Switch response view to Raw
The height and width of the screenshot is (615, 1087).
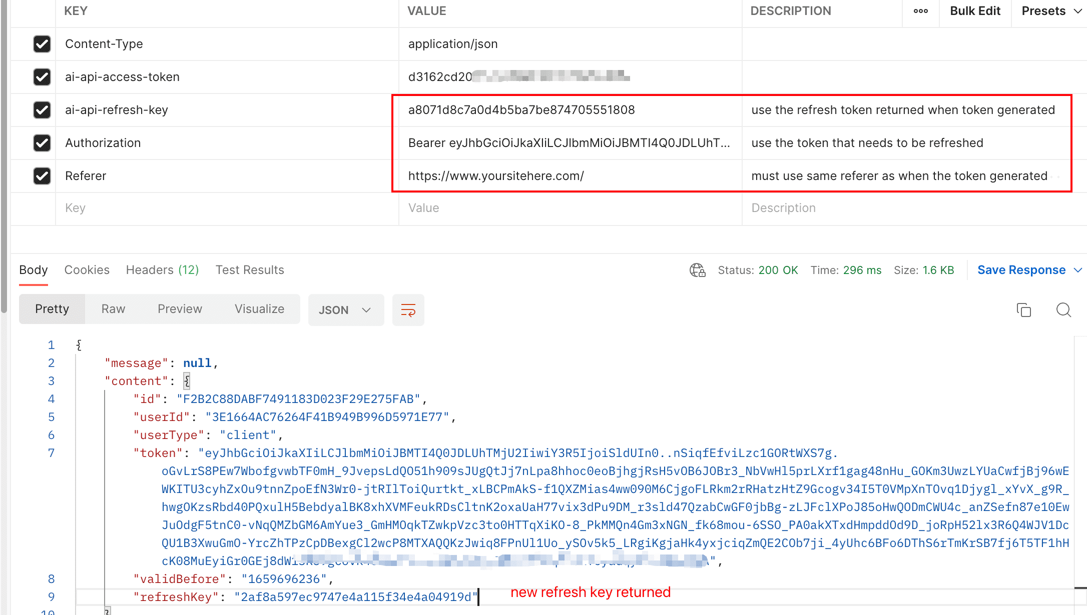click(x=113, y=309)
